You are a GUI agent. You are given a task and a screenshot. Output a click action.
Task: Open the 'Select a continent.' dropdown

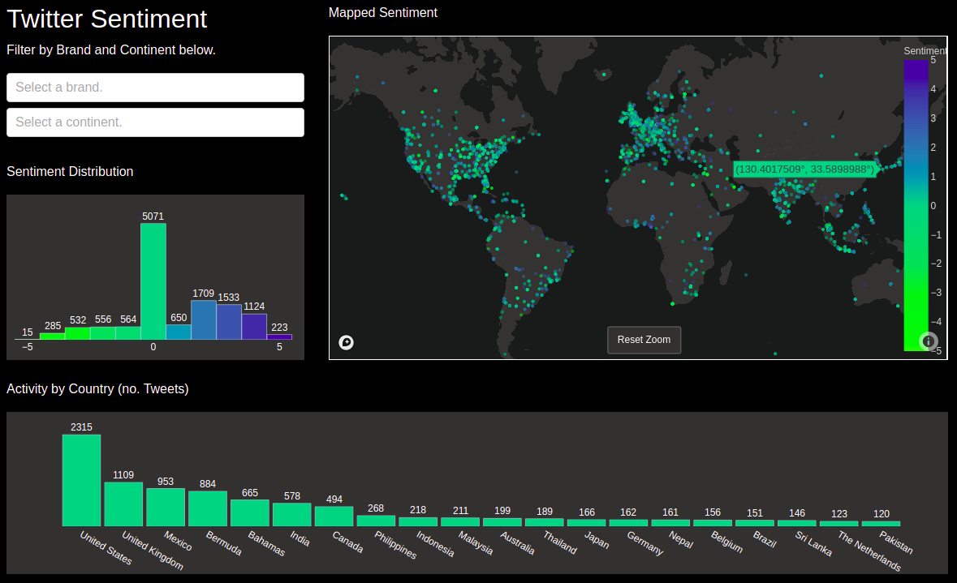[x=155, y=122]
